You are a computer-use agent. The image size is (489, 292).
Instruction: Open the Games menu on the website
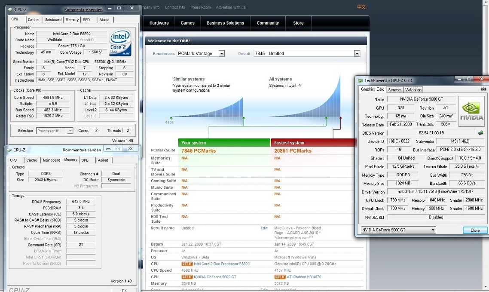click(x=187, y=23)
